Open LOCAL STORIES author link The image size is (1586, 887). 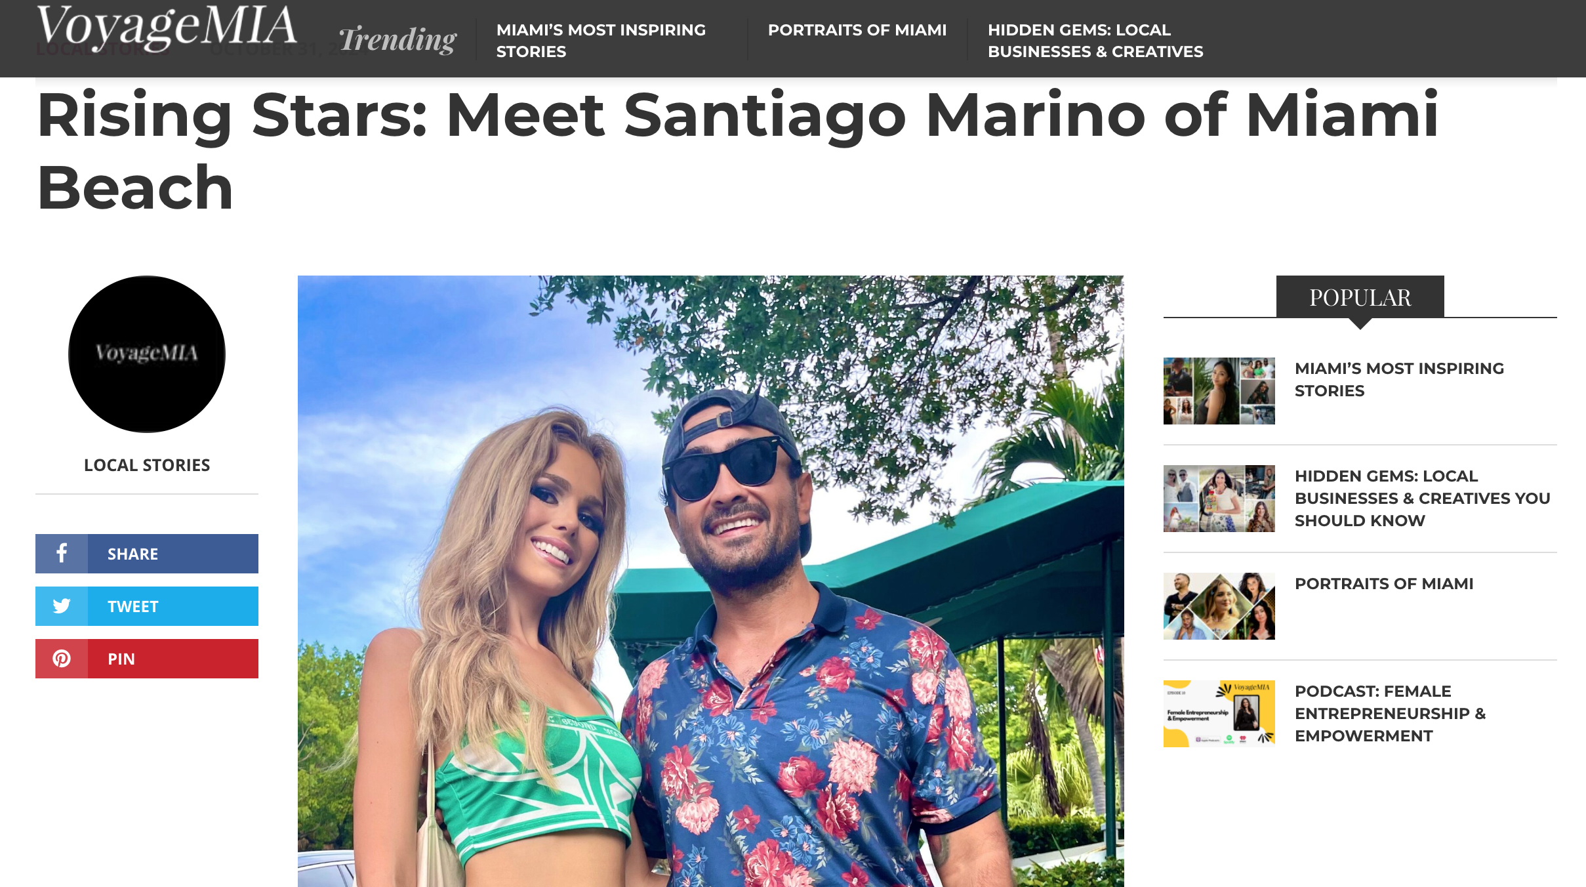(147, 465)
